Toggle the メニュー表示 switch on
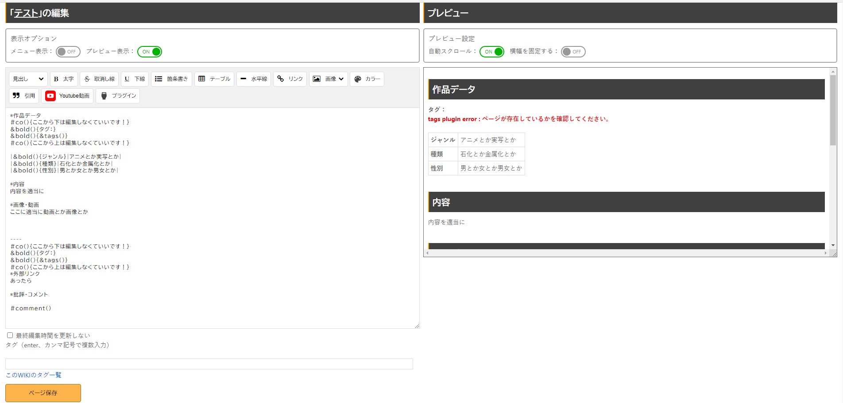Viewport: 843px width, 403px height. (x=68, y=52)
